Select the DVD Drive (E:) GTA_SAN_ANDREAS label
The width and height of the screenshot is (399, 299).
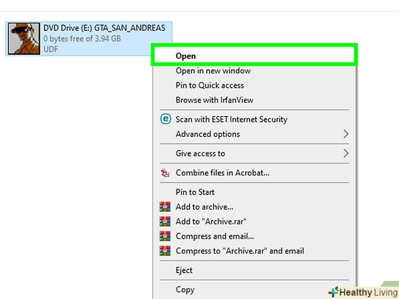tap(104, 28)
